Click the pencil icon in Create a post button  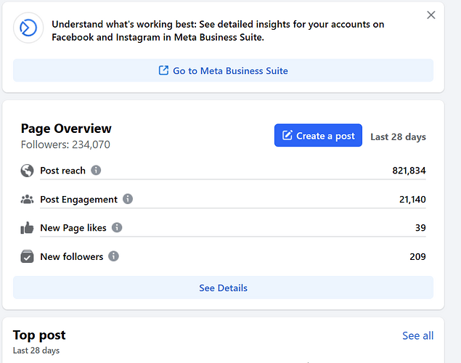pyautogui.click(x=287, y=135)
